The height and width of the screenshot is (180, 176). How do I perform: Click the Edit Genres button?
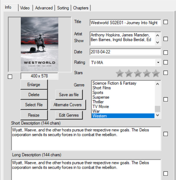(x=69, y=115)
